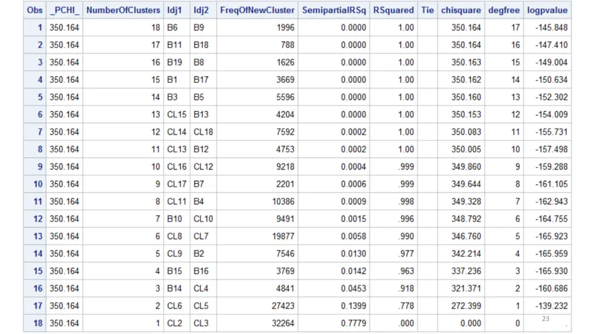Select Idj1 cell B14
The width and height of the screenshot is (595, 334).
(x=174, y=289)
